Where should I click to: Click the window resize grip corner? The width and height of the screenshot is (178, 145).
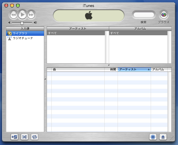(x=172, y=138)
